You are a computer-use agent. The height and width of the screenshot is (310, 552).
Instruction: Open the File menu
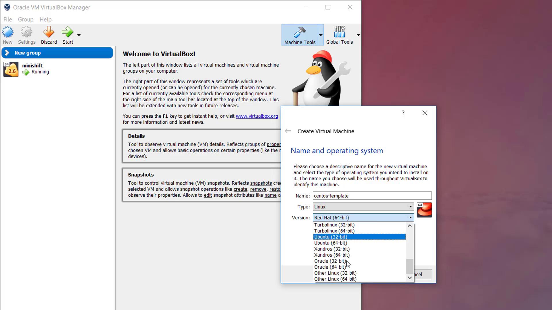click(7, 20)
